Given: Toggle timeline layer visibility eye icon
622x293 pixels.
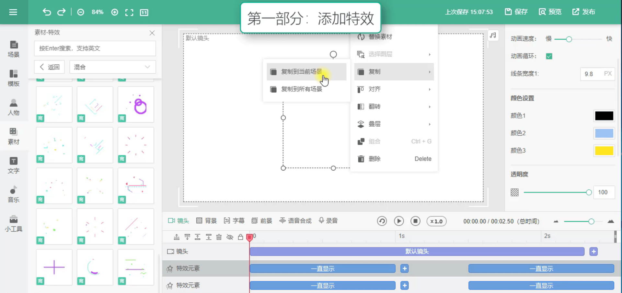Looking at the screenshot, I should tap(230, 237).
